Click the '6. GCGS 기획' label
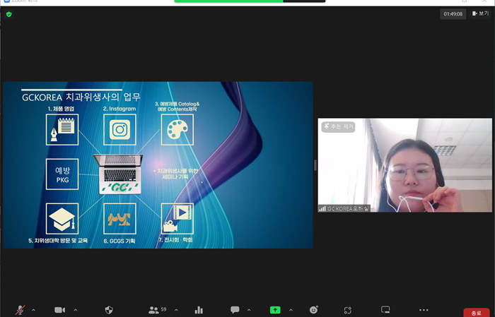 (120, 241)
